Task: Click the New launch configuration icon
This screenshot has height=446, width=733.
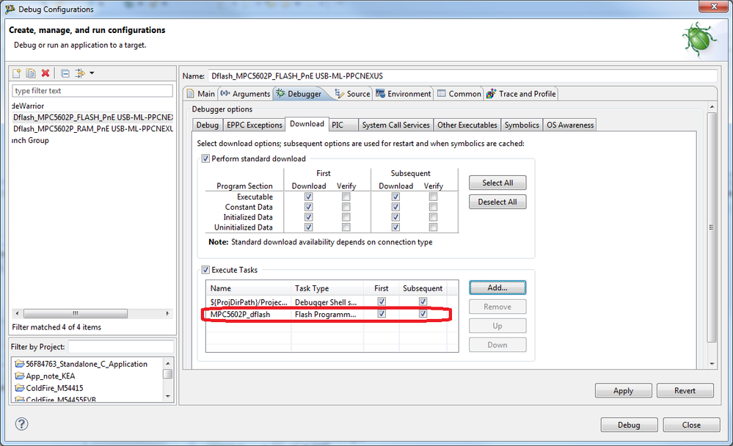Action: 17,73
